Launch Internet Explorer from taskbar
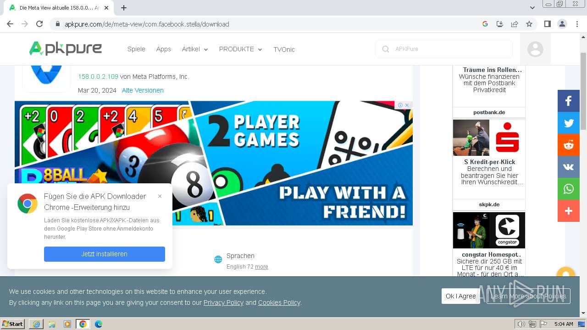 coord(36,324)
